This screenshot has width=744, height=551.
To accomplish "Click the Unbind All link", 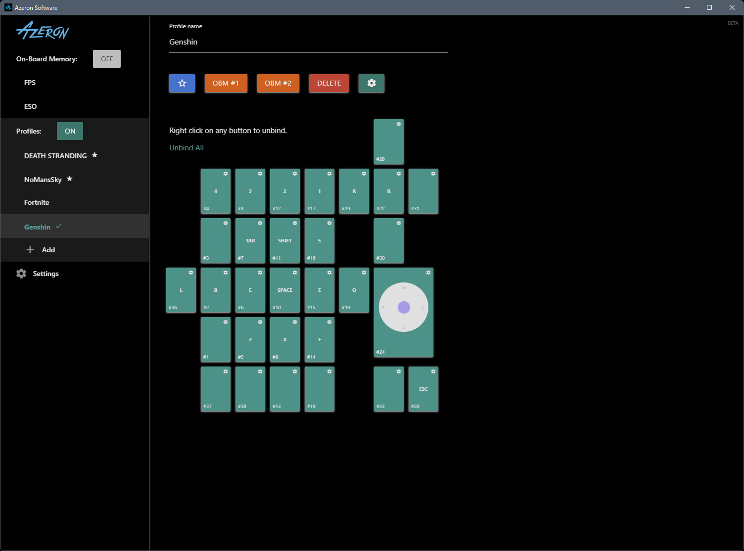I will tap(186, 148).
